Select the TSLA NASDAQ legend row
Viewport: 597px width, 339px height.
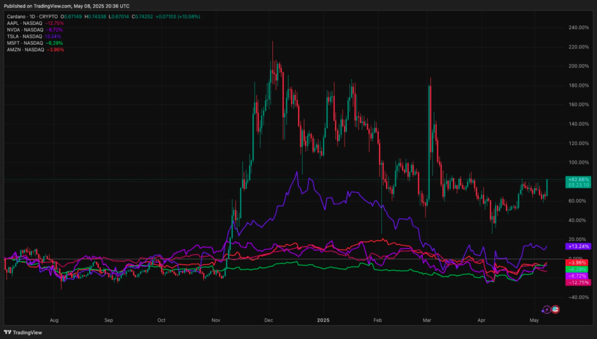click(x=34, y=37)
